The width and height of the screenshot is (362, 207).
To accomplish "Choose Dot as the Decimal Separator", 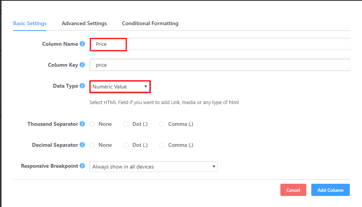I will click(126, 145).
